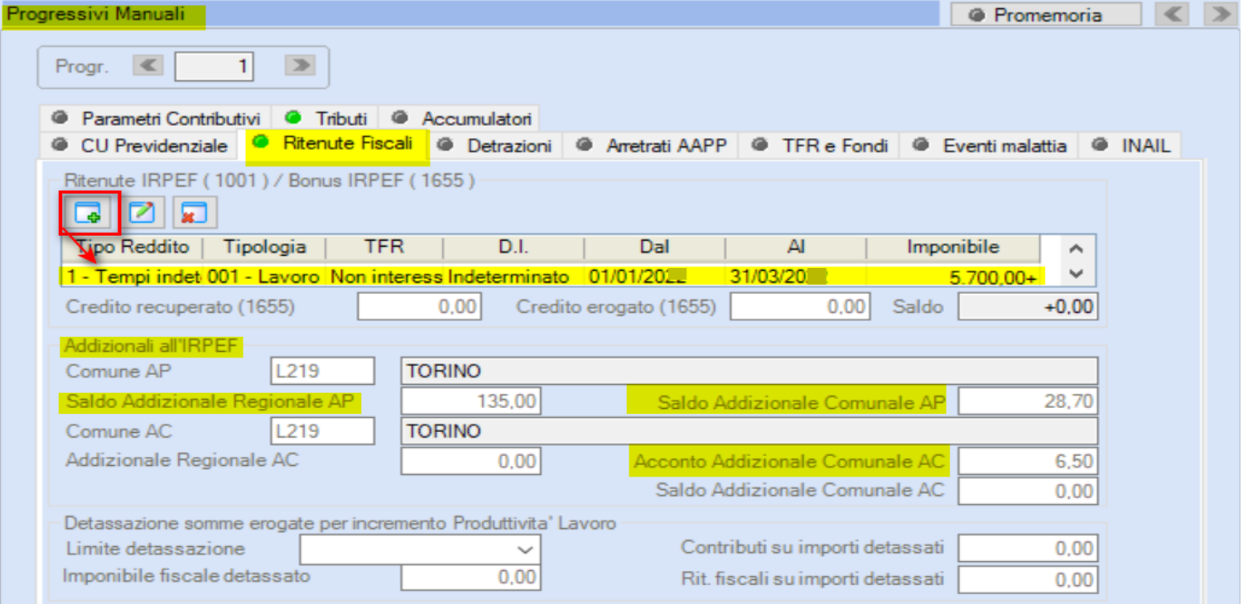Click Rit. fiscali su importi detassati field
The image size is (1243, 604).
[x=1028, y=579]
